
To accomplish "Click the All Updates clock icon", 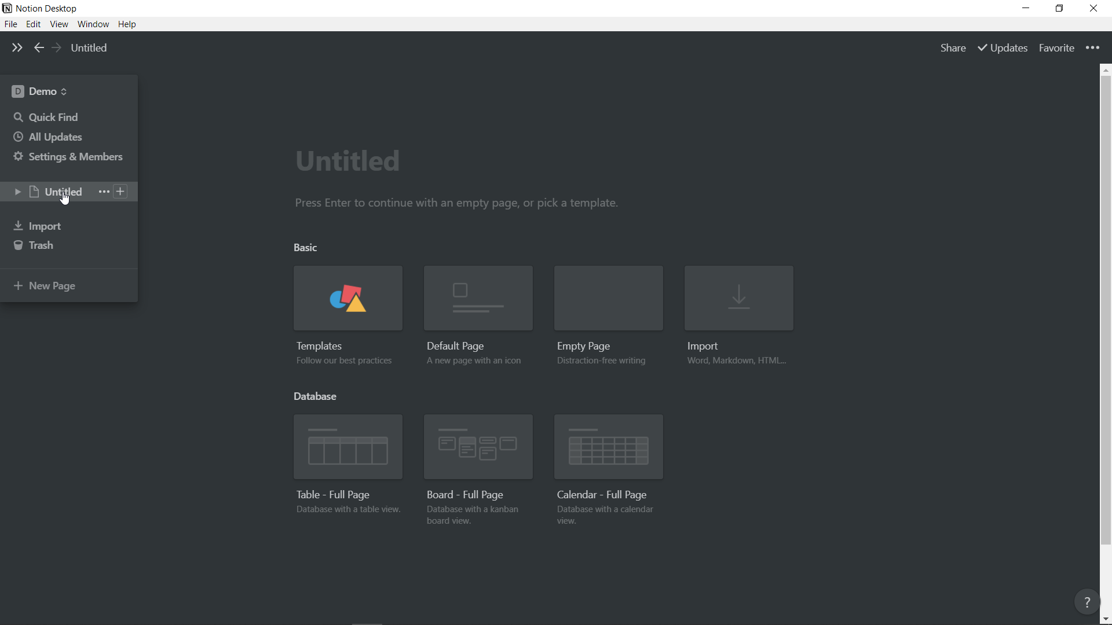I will [x=19, y=137].
